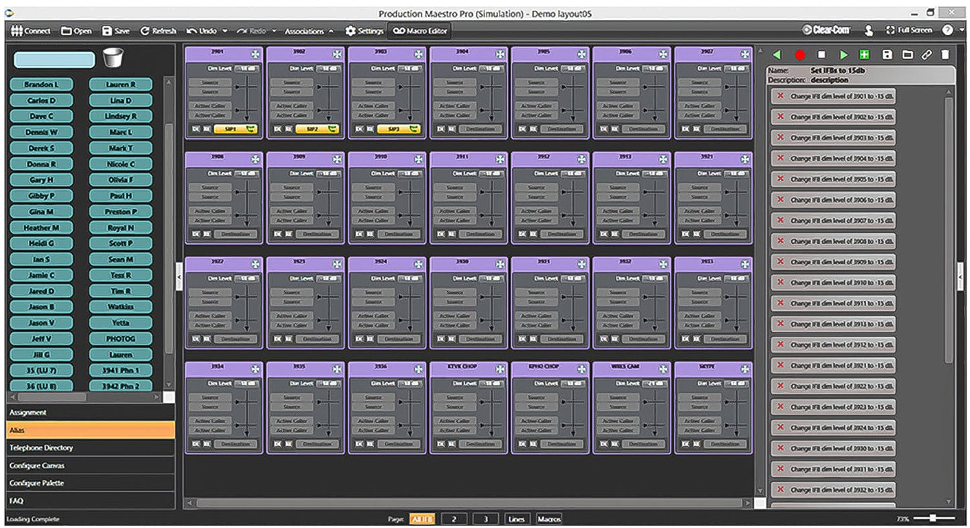The height and width of the screenshot is (528, 970).
Task: Open the Undo history dropdown arrow
Action: [x=225, y=31]
